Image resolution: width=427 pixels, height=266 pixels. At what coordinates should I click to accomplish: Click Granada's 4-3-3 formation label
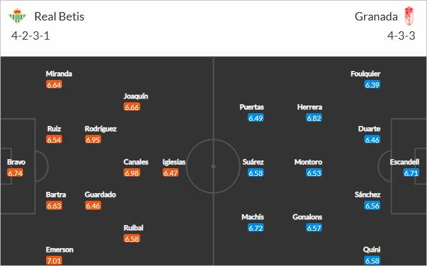401,36
